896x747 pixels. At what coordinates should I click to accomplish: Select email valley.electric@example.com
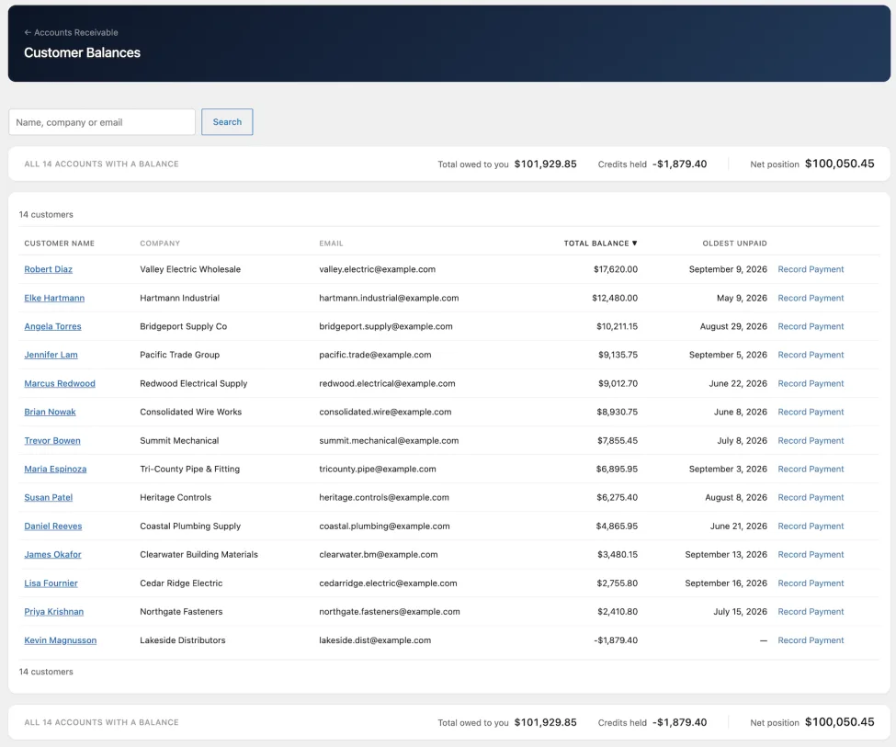pyautogui.click(x=377, y=269)
